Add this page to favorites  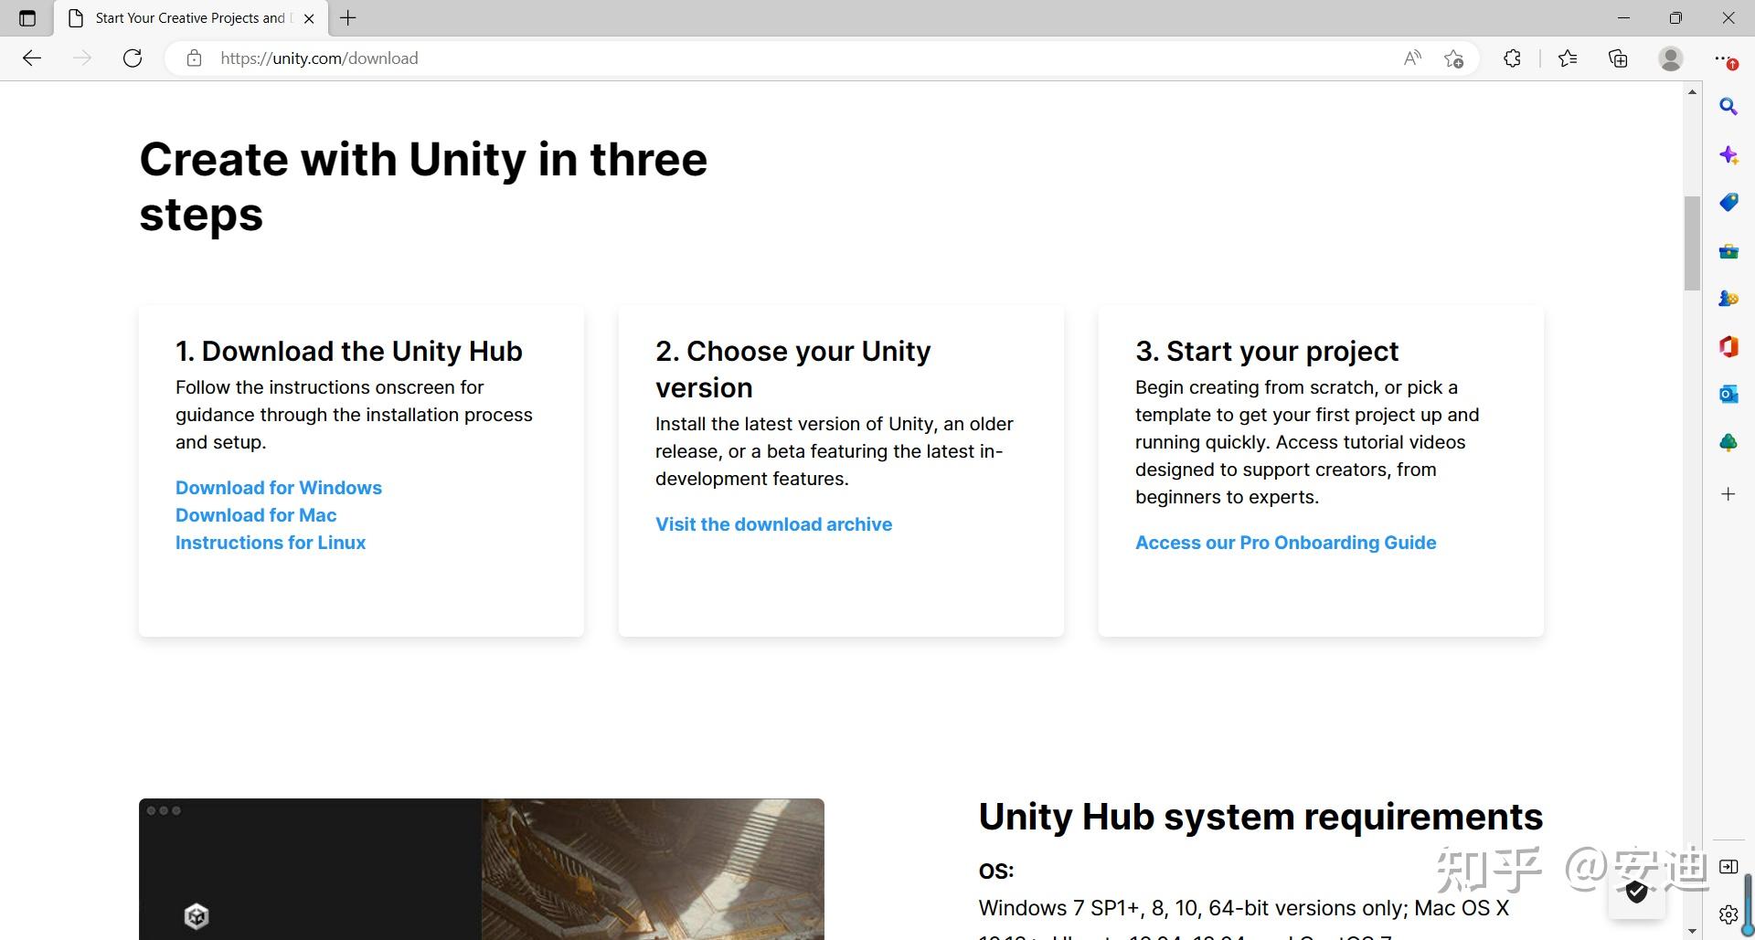(x=1453, y=58)
